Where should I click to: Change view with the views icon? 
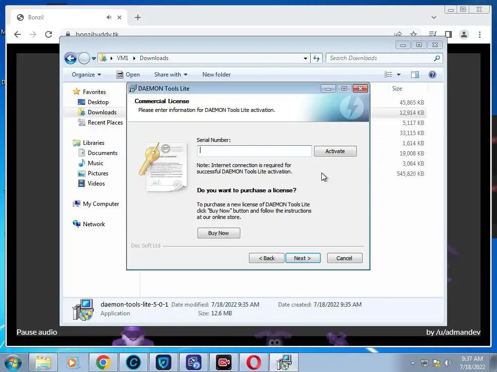[x=388, y=75]
